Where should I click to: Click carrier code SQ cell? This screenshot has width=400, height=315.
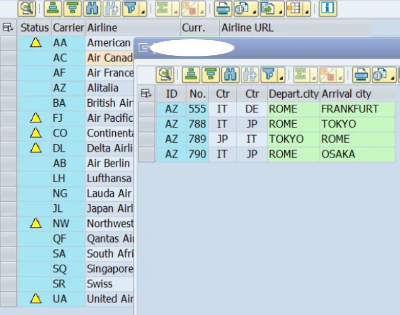[68, 269]
